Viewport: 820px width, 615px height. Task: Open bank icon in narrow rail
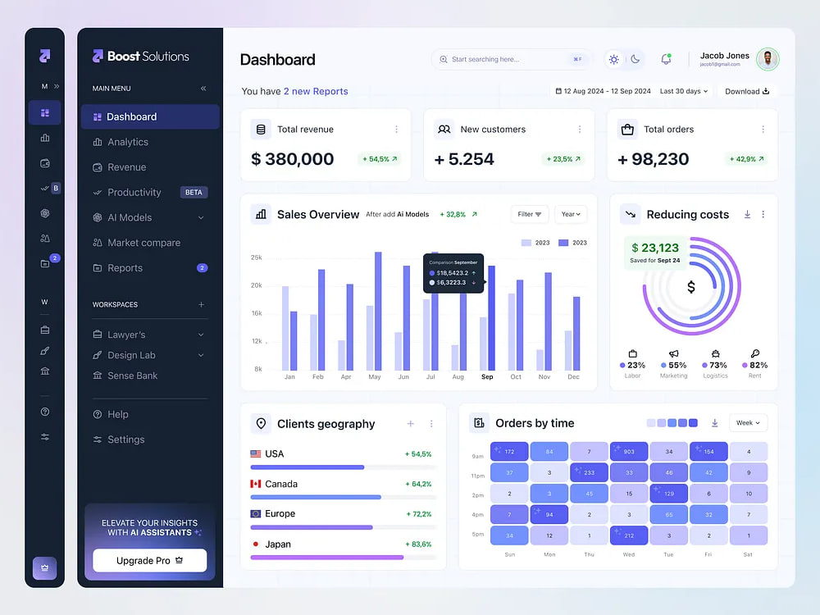click(x=45, y=371)
